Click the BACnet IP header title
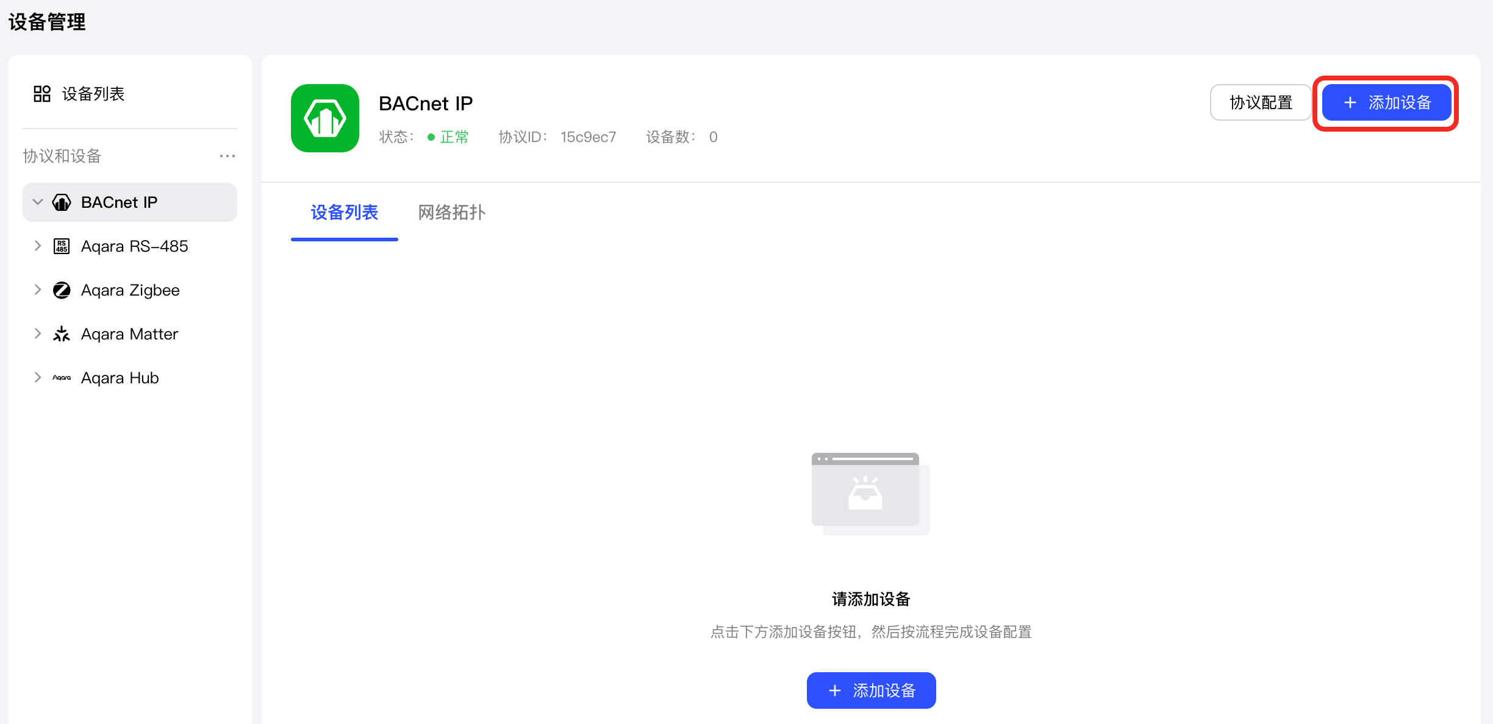Image resolution: width=1493 pixels, height=724 pixels. click(426, 104)
